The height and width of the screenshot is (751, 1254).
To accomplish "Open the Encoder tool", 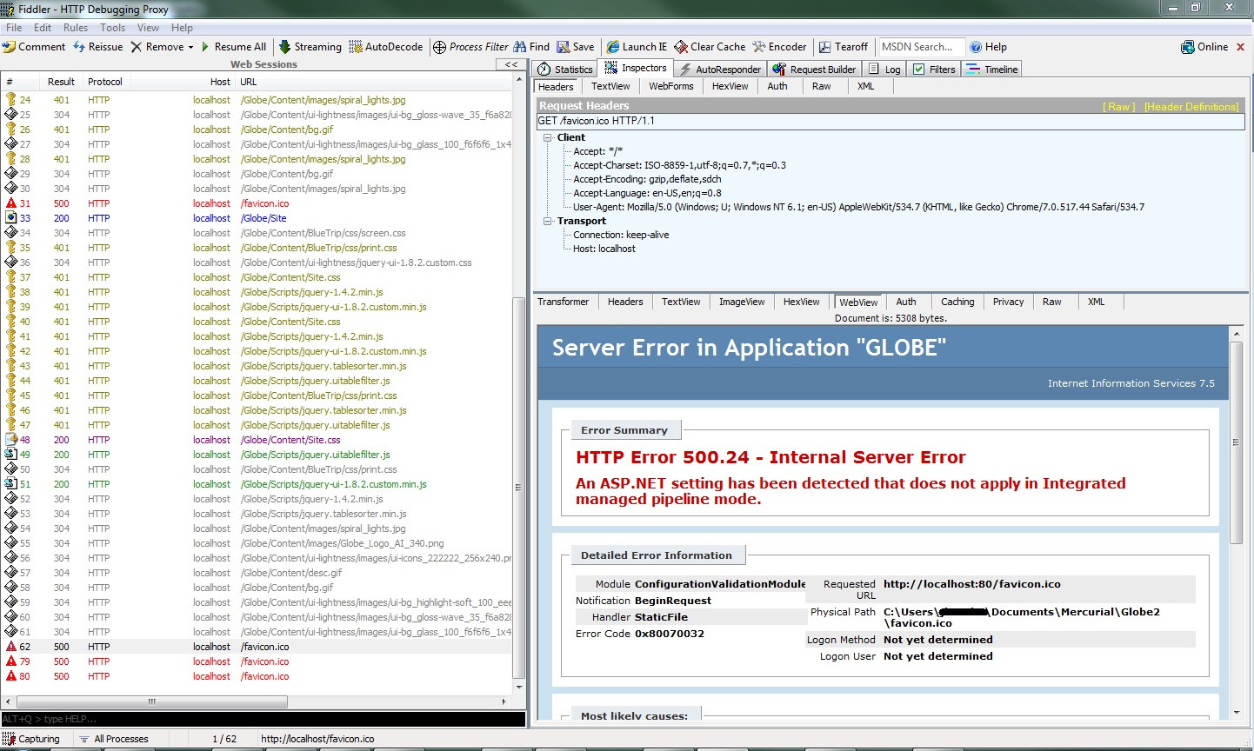I will (780, 47).
